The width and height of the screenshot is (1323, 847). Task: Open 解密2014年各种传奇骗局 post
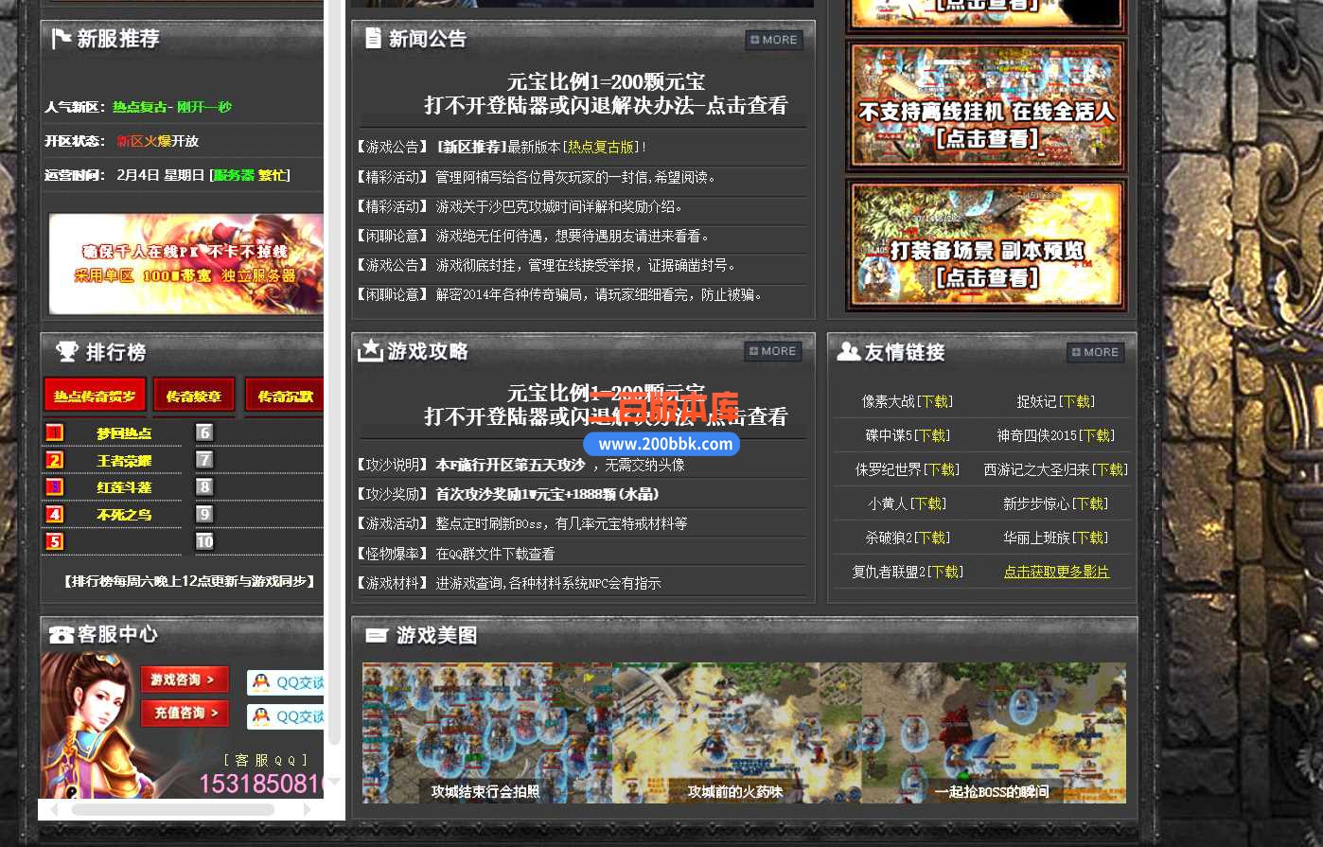pos(600,294)
